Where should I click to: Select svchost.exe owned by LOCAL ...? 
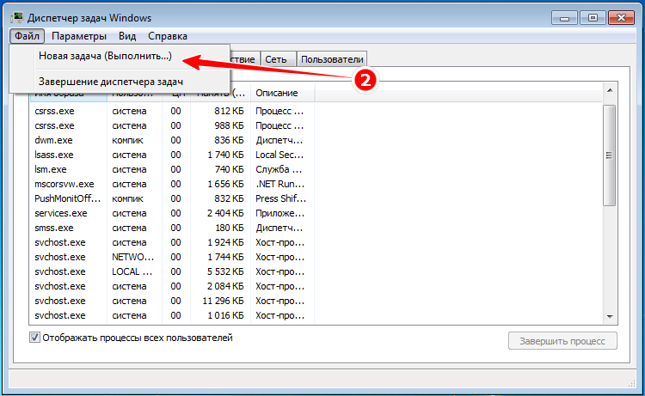pos(60,271)
